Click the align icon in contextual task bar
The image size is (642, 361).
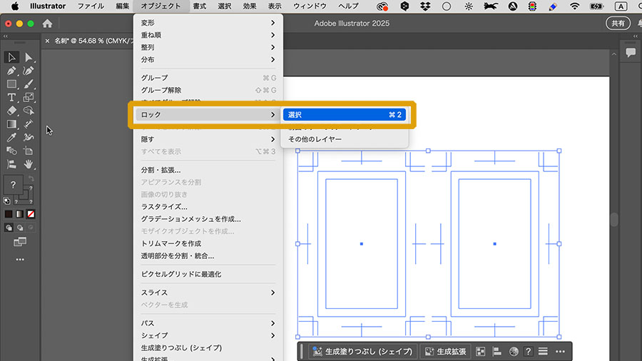point(497,351)
